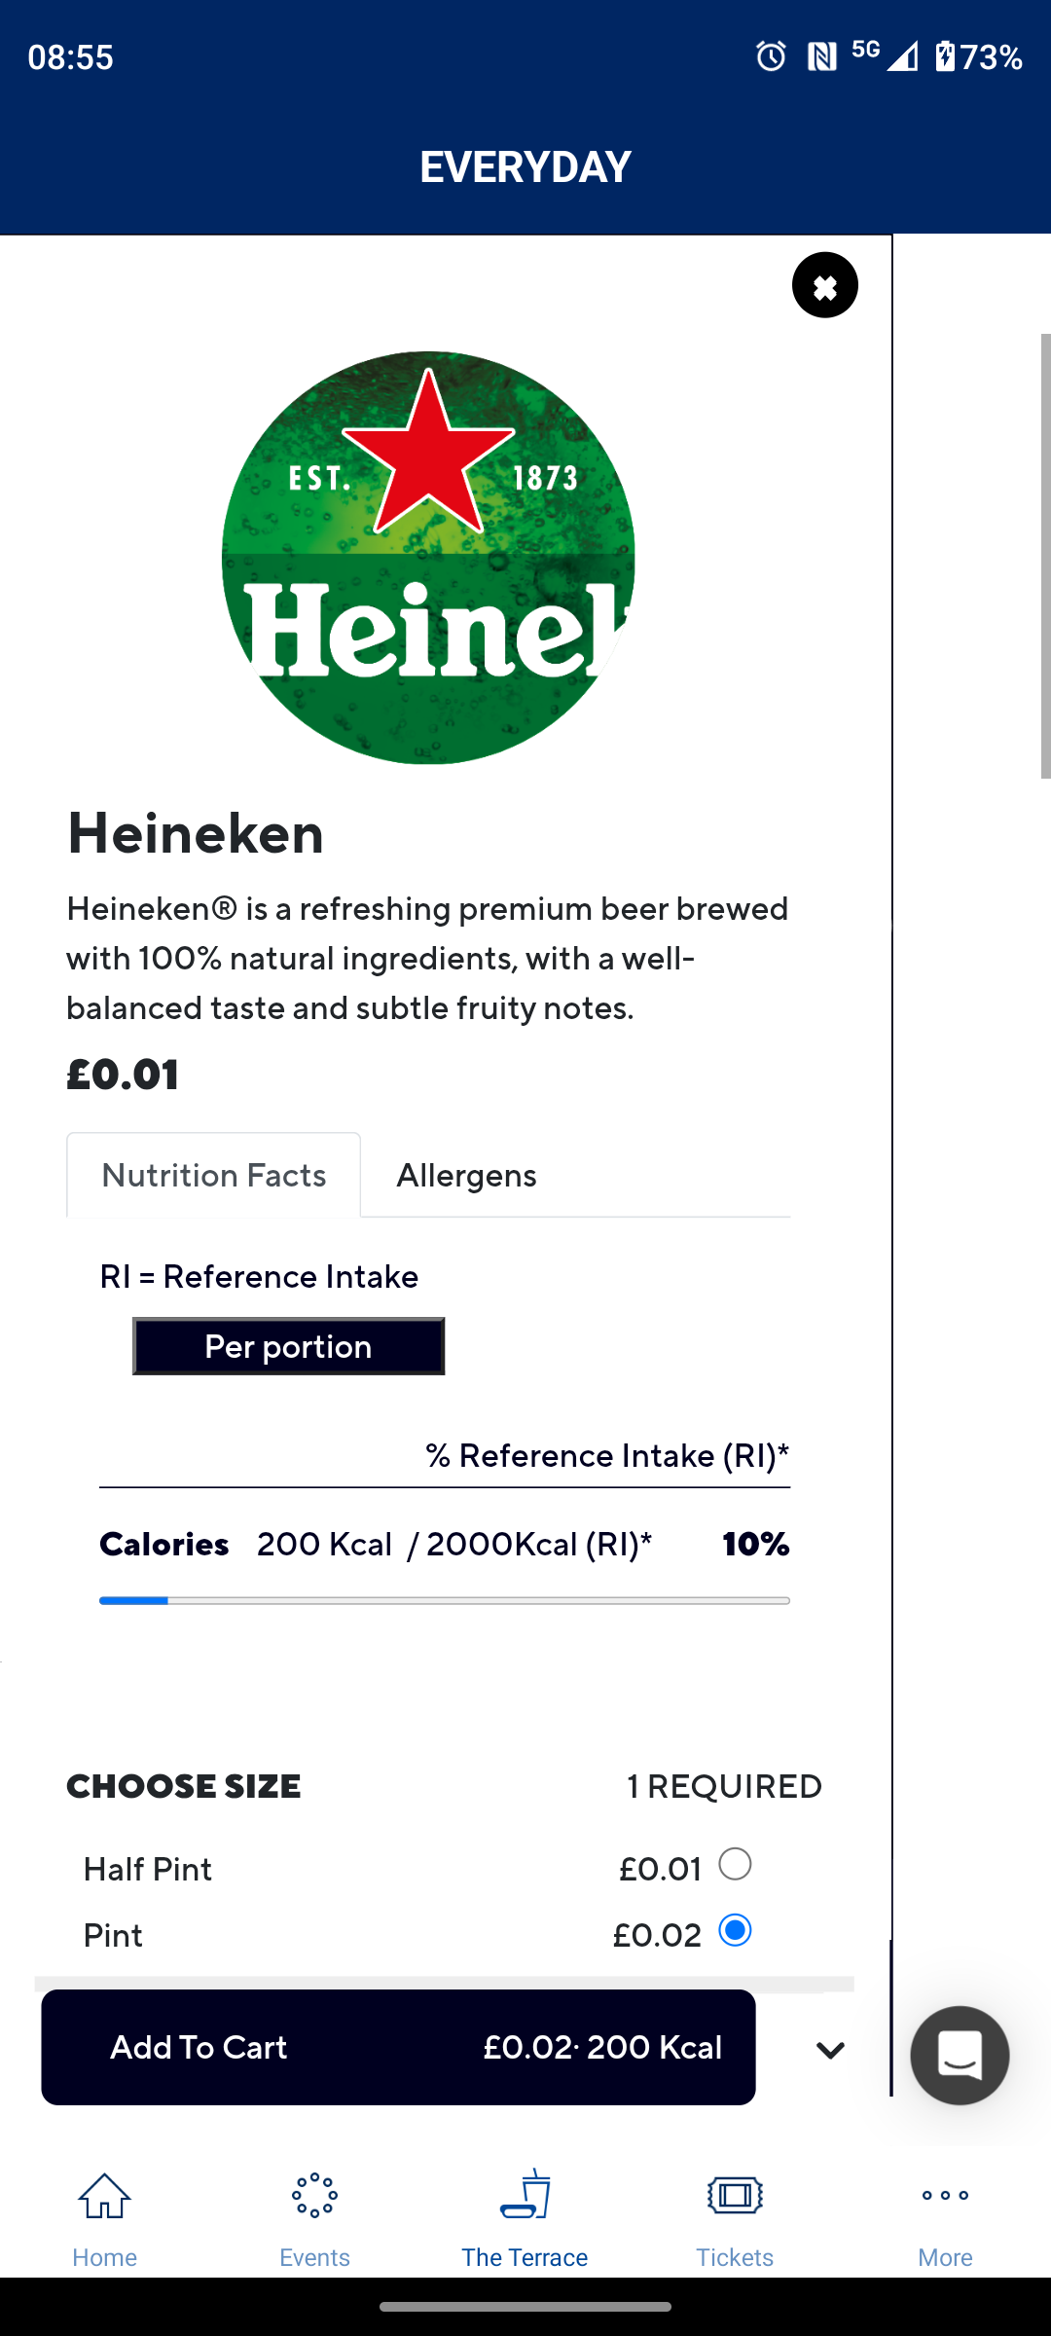Expand the chevron beside Add To Cart
The image size is (1051, 2336).
click(x=830, y=2050)
